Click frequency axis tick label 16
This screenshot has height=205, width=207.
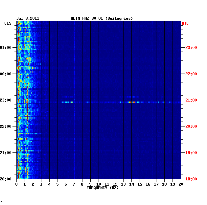(148, 184)
